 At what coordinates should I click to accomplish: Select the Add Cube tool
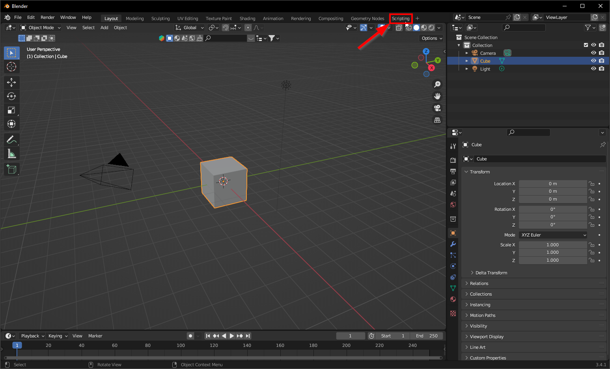11,169
